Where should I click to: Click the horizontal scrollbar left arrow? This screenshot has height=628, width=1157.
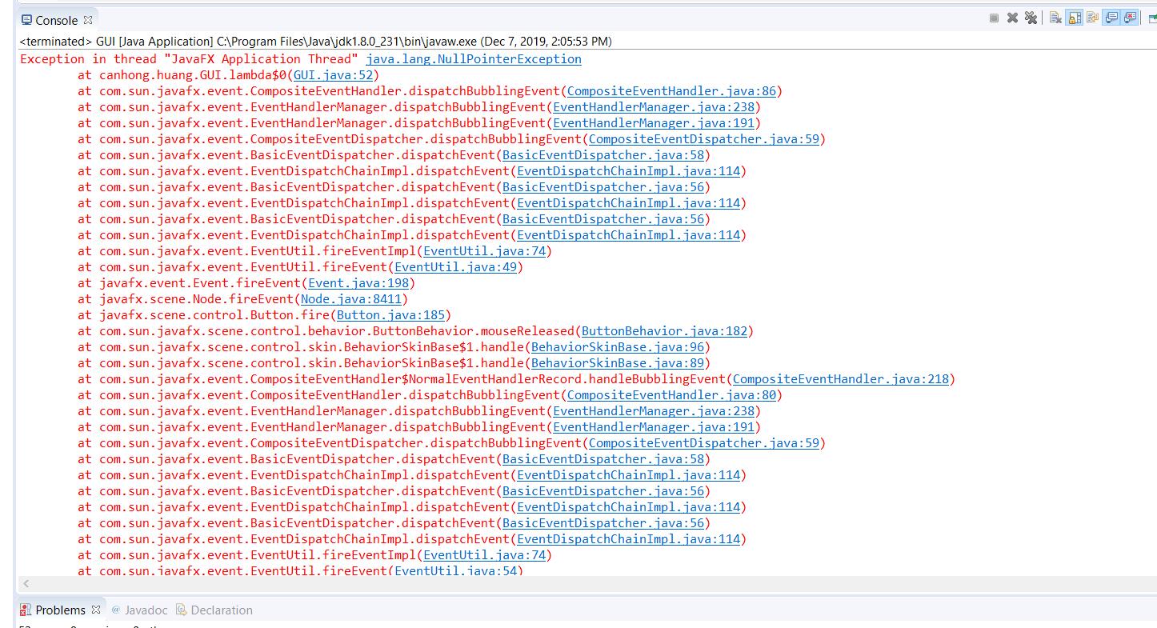(26, 584)
